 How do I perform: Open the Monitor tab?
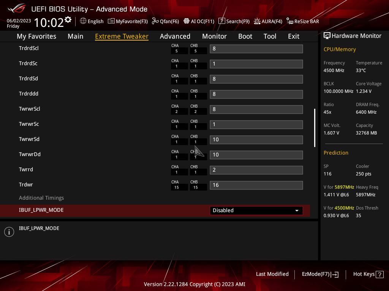click(214, 36)
